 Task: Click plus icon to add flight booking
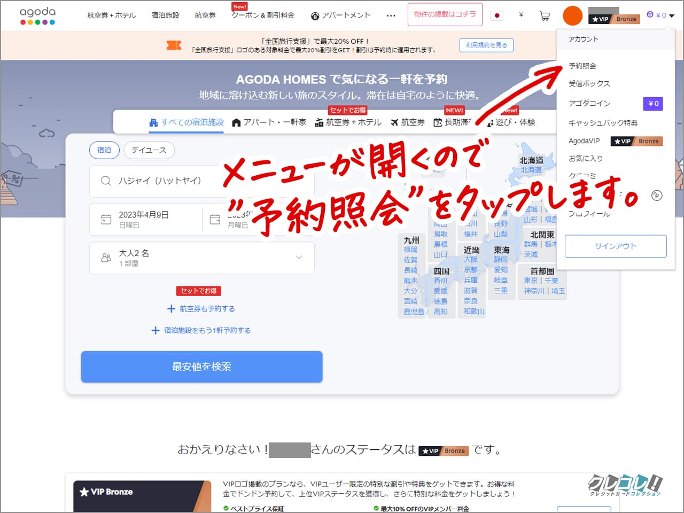[x=171, y=309]
